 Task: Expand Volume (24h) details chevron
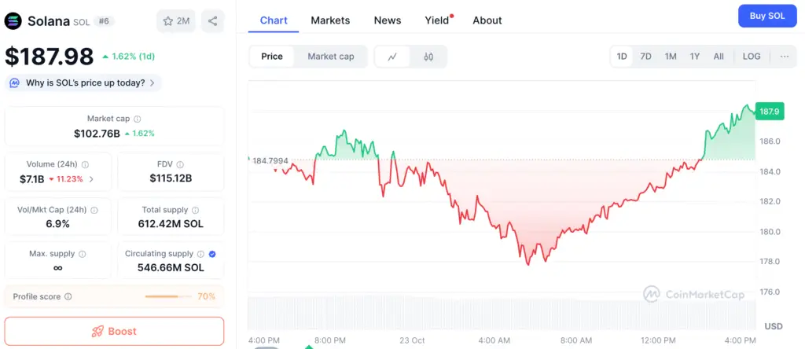coord(91,179)
